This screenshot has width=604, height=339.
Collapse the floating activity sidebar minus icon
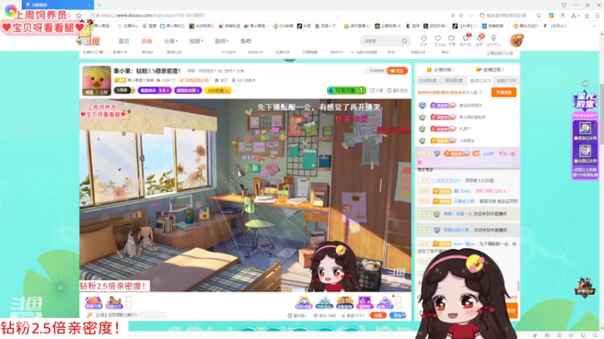point(585,84)
